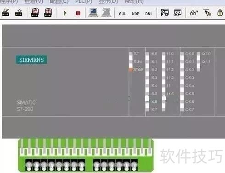The height and width of the screenshot is (173, 225).
Task: Open the PLC(P) menu
Action: 84,2
